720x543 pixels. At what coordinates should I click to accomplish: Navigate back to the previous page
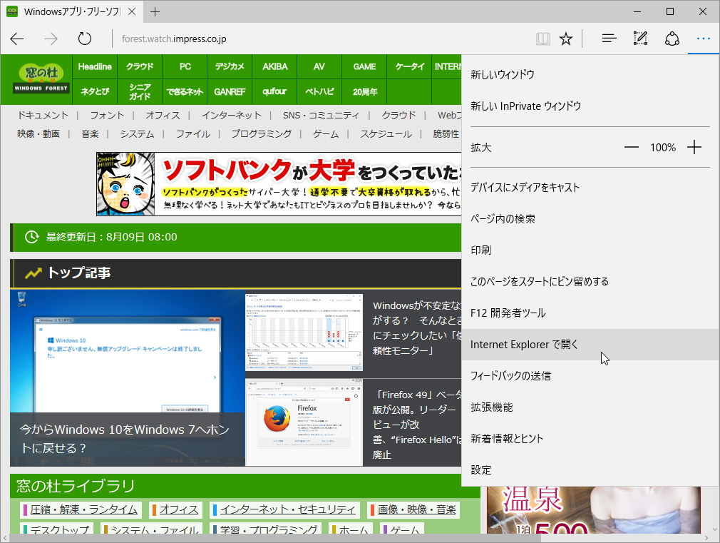[x=16, y=39]
